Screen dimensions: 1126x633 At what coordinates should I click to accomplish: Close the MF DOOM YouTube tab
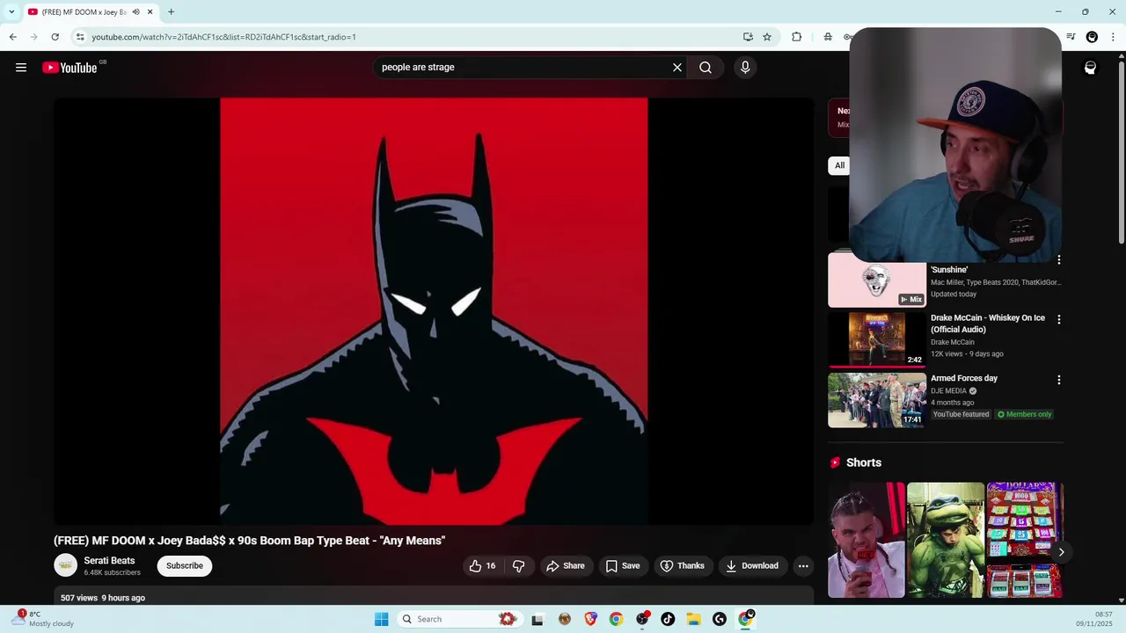click(x=150, y=12)
